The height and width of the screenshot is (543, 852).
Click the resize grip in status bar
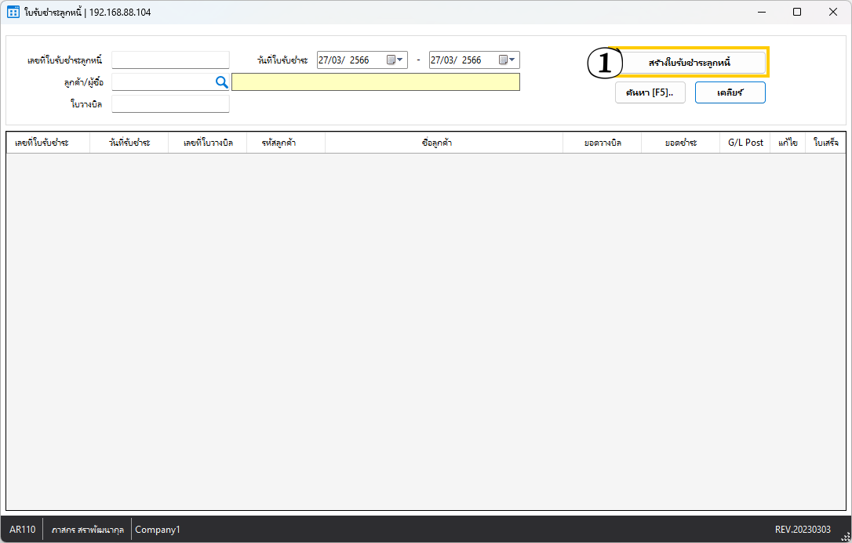tap(845, 536)
